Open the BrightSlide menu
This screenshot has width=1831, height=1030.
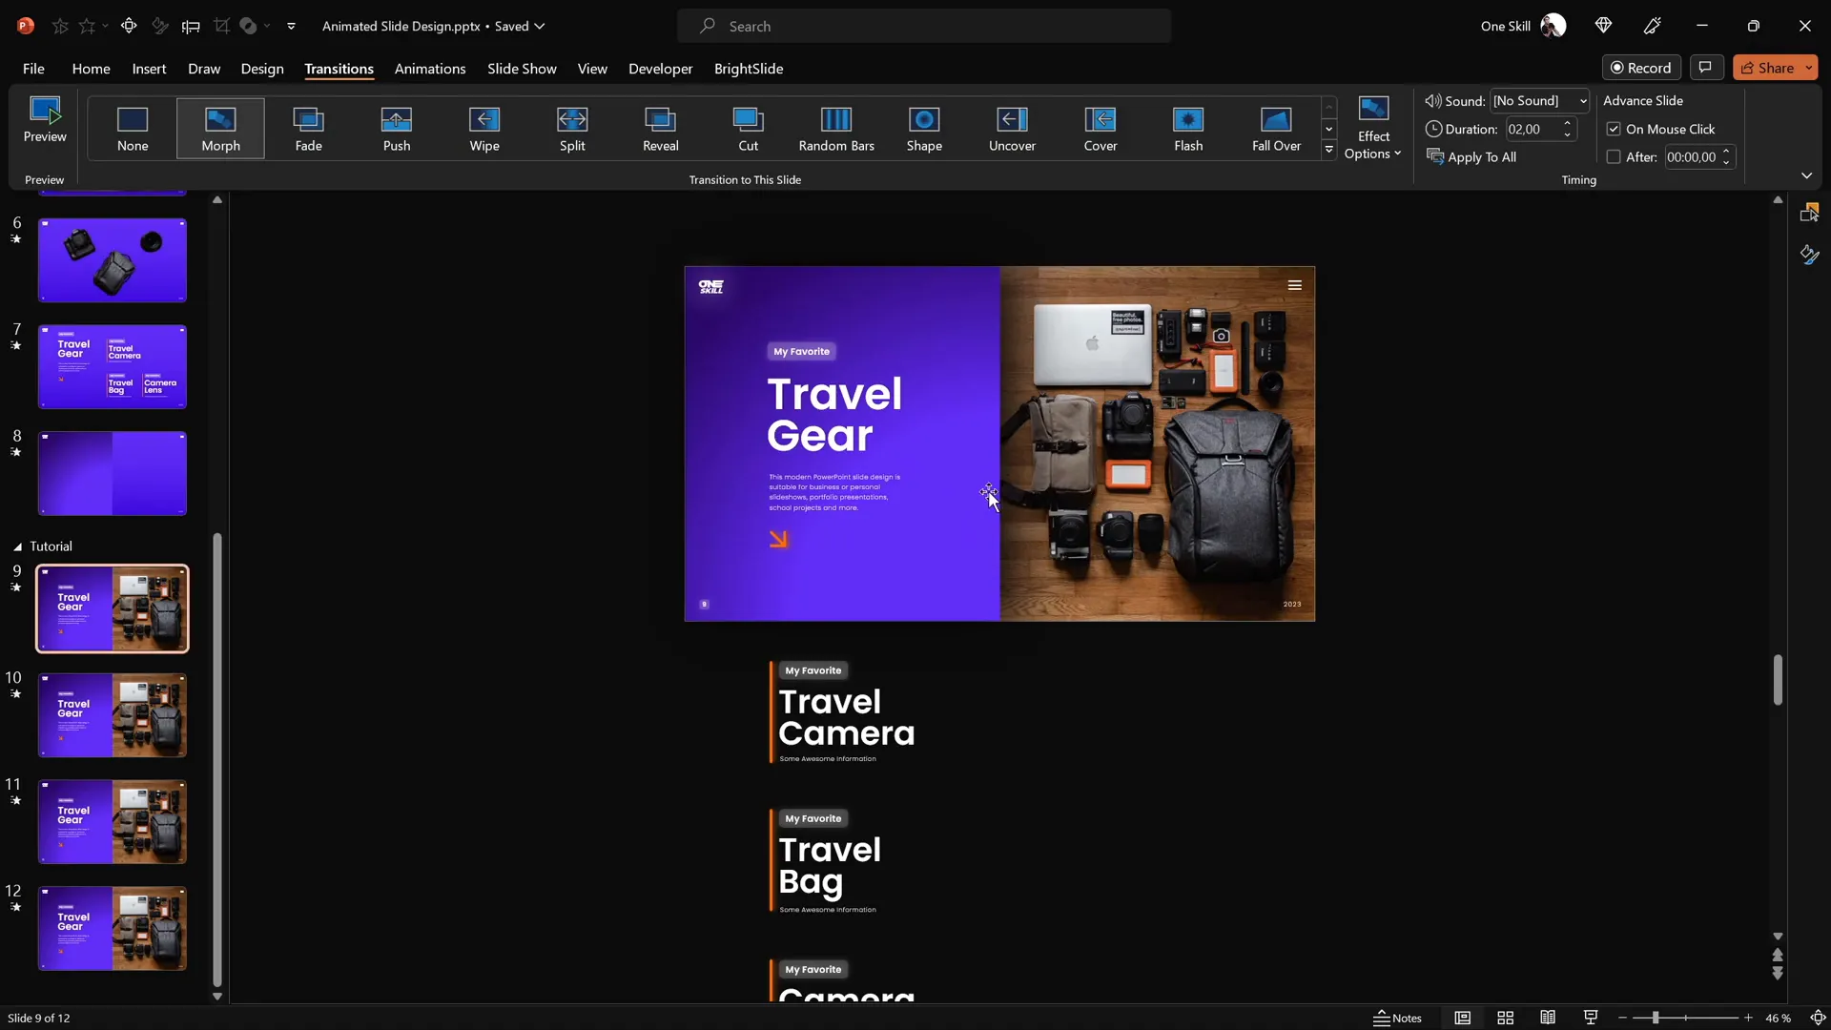click(x=749, y=69)
